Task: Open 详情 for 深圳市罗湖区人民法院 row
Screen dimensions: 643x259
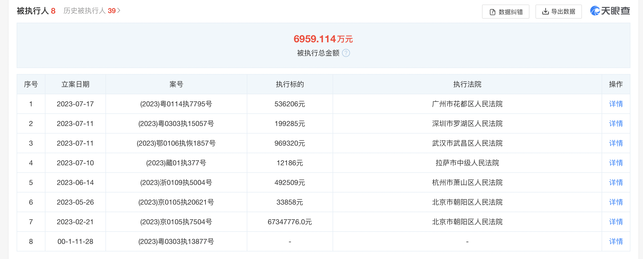Action: 616,123
